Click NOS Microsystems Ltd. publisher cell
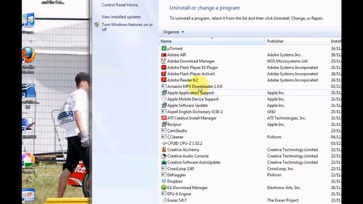 point(288,61)
